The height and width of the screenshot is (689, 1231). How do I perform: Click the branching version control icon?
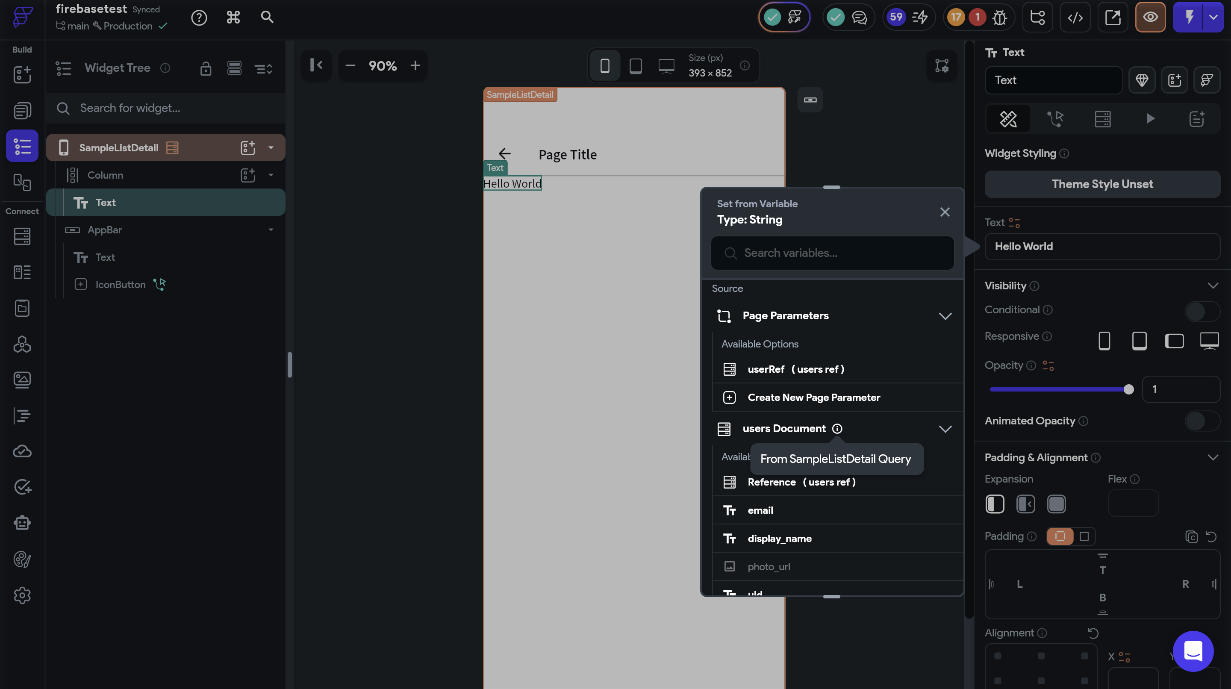coord(1037,18)
